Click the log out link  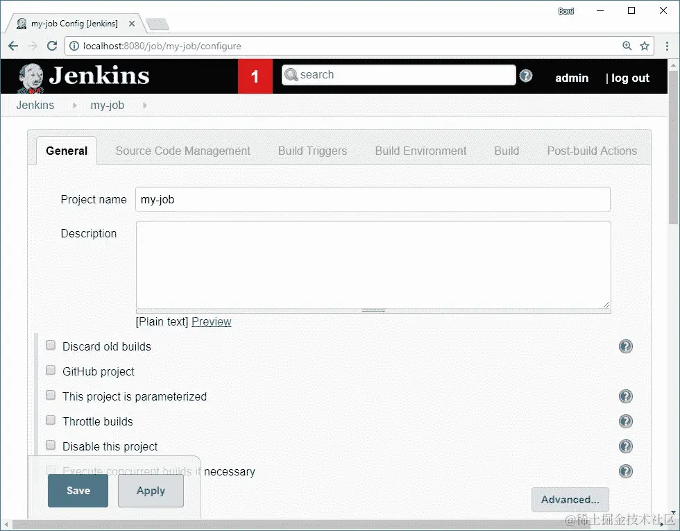(630, 78)
